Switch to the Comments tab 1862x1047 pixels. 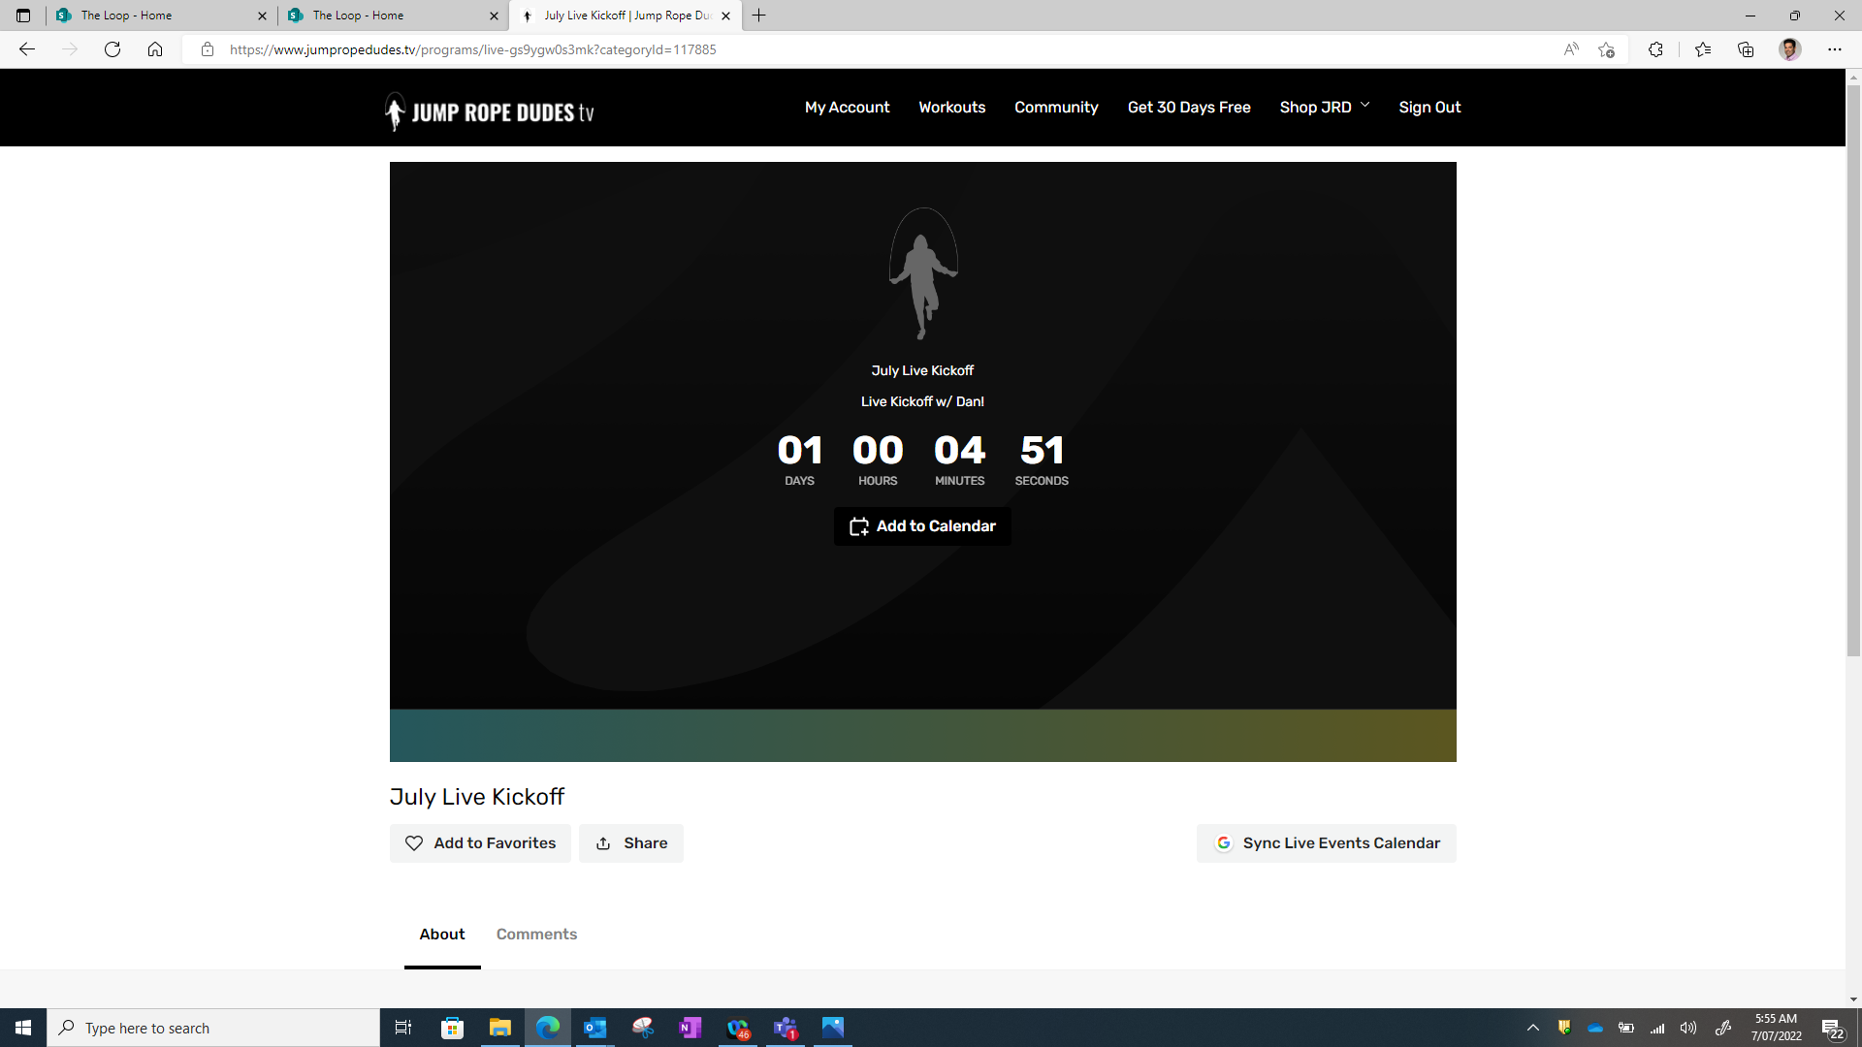536,935
